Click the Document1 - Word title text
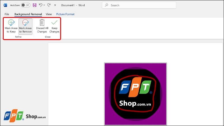The height and width of the screenshot is (126, 224). [x=73, y=5]
